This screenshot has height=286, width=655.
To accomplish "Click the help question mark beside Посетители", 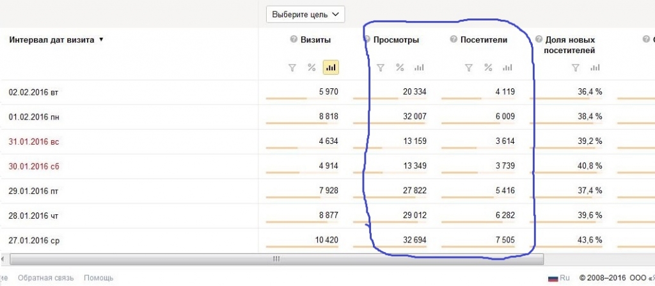I will [x=454, y=40].
